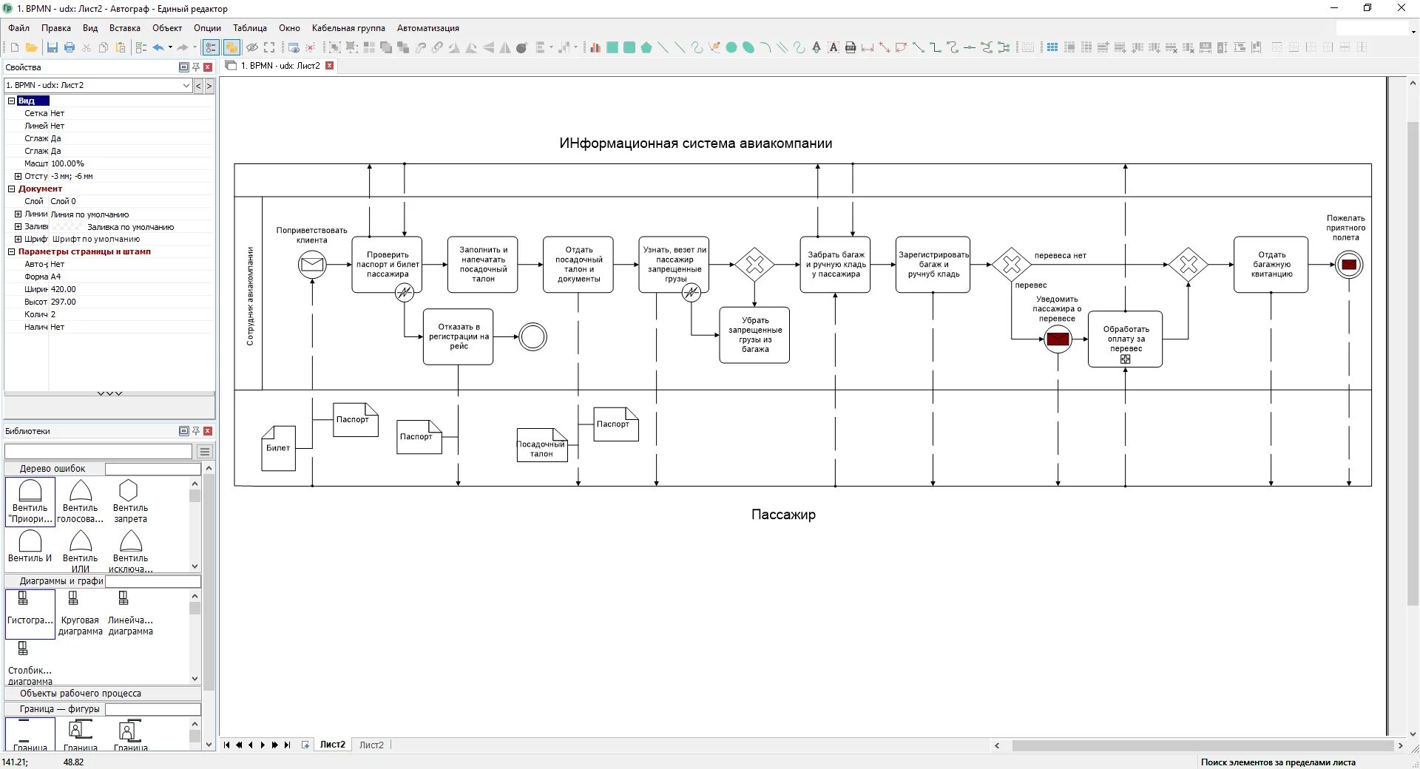Open 'Объекты рабочего процесса' library section
This screenshot has height=769, width=1420.
[x=102, y=693]
